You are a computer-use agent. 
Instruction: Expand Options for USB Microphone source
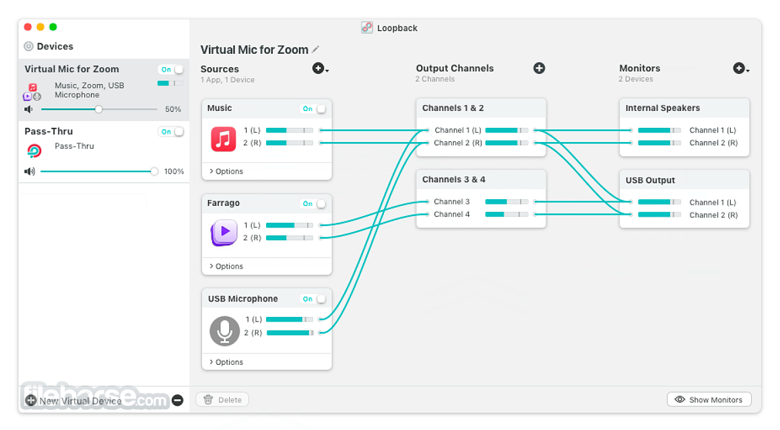(226, 362)
